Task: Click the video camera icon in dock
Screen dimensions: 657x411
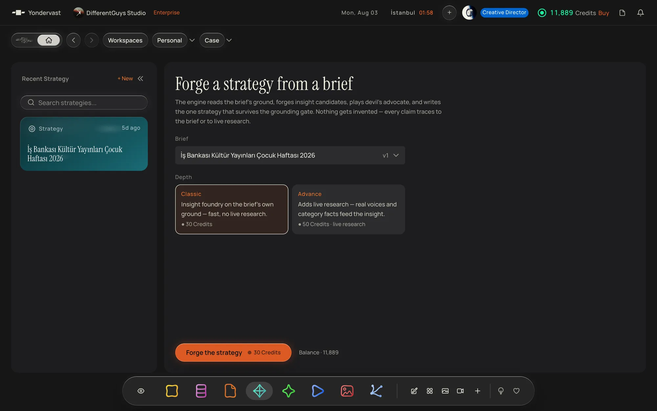Action: click(x=460, y=391)
